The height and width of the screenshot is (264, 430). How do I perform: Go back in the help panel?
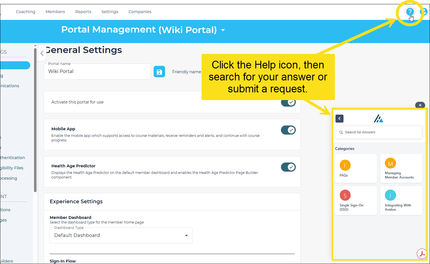coord(339,119)
